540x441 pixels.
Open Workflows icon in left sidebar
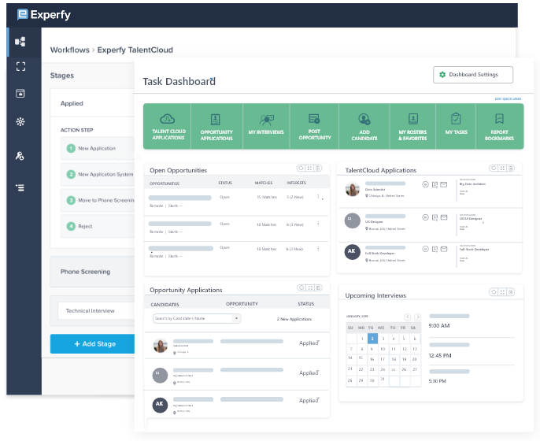[x=20, y=42]
